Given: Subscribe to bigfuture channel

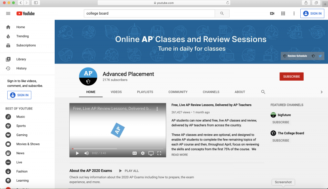Looking at the screenshot, I should click(x=281, y=122).
